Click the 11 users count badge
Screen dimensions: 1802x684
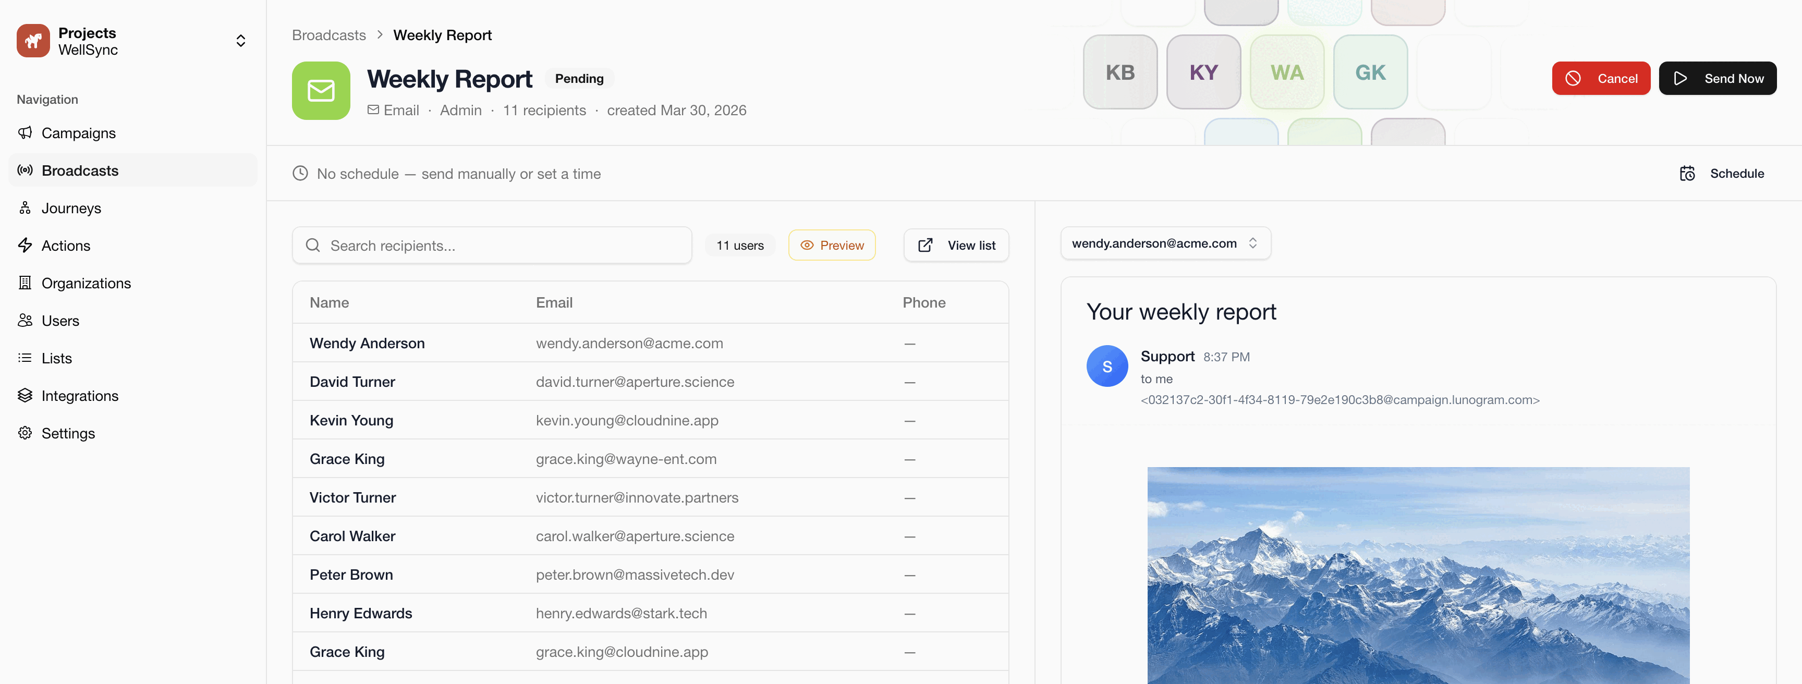[740, 246]
